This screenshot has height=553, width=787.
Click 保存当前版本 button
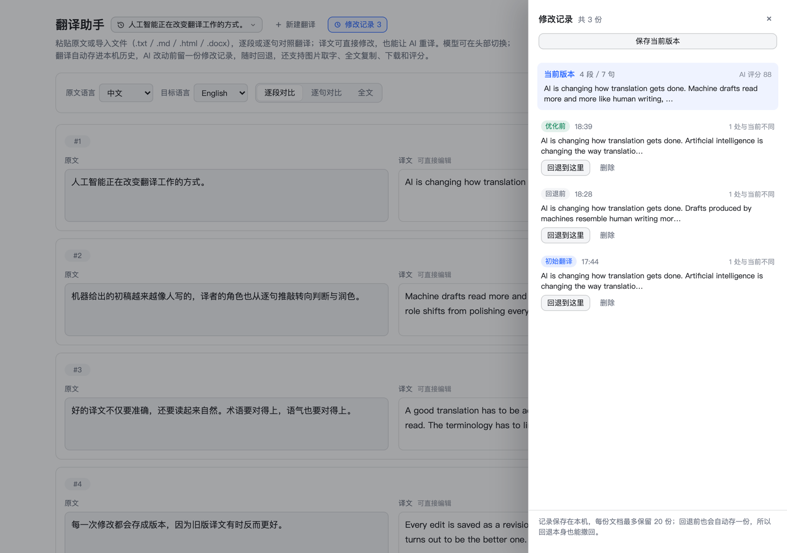[658, 41]
